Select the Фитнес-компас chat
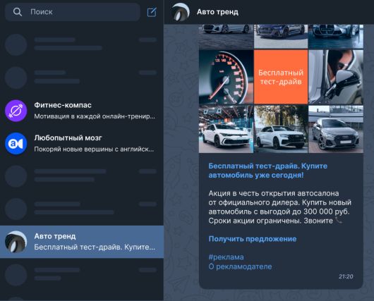374x301 pixels. (82, 111)
